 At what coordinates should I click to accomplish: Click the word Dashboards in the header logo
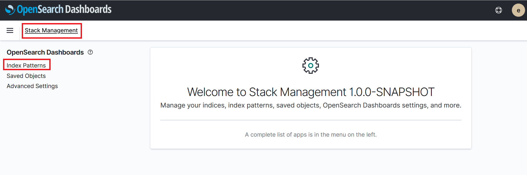88,10
